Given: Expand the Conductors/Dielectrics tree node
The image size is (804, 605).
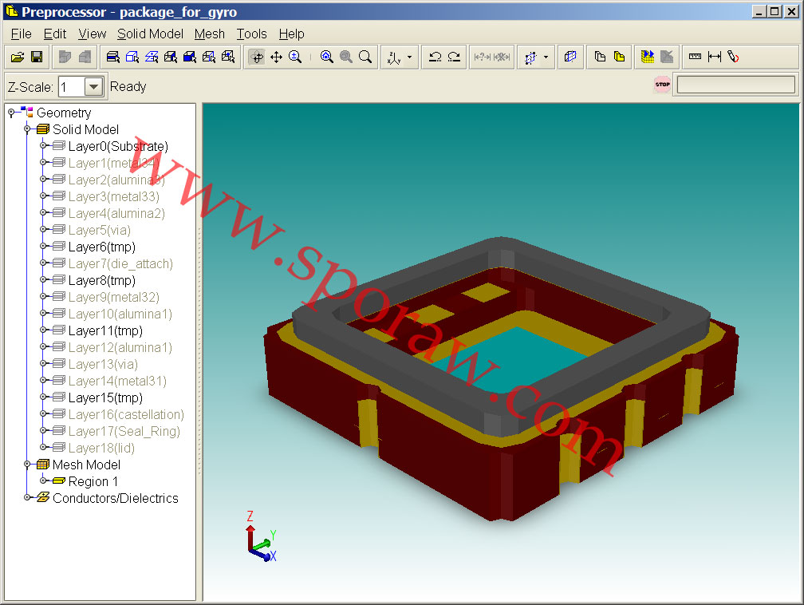Looking at the screenshot, I should (x=27, y=498).
